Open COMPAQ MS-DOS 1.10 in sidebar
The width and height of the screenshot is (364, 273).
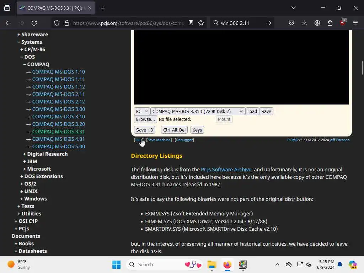point(59,72)
